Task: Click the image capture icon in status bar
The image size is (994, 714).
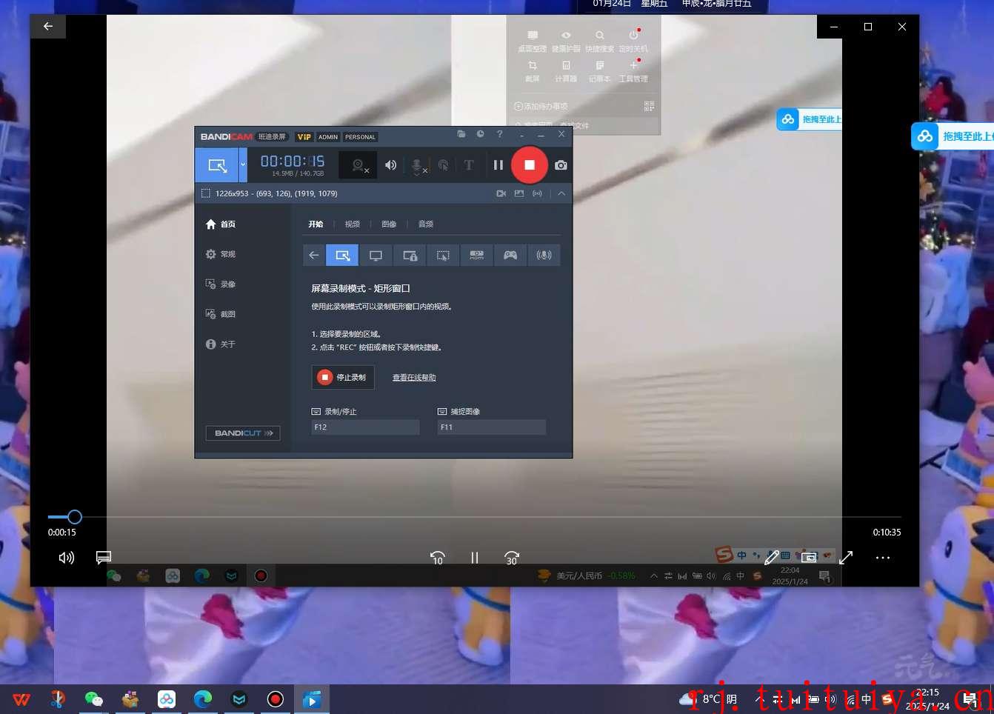Action: click(519, 193)
